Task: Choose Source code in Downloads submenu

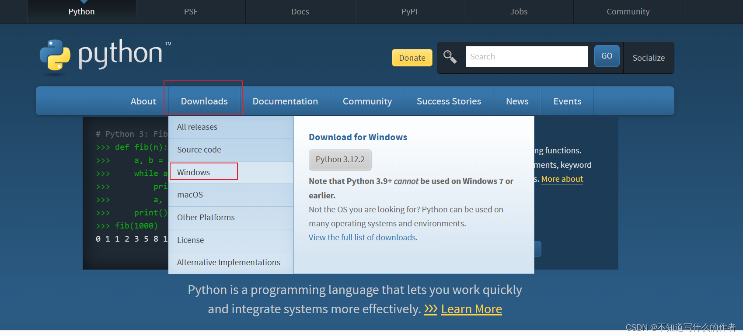Action: (x=231, y=150)
